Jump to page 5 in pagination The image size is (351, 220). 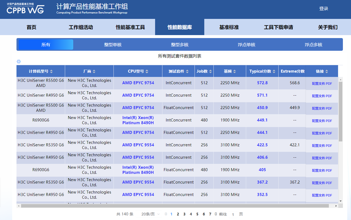click(197, 214)
